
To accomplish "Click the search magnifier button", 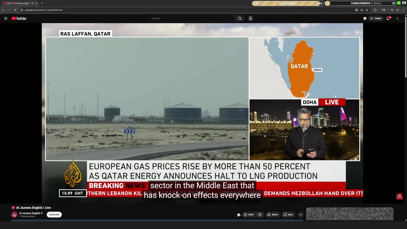I will tap(240, 18).
